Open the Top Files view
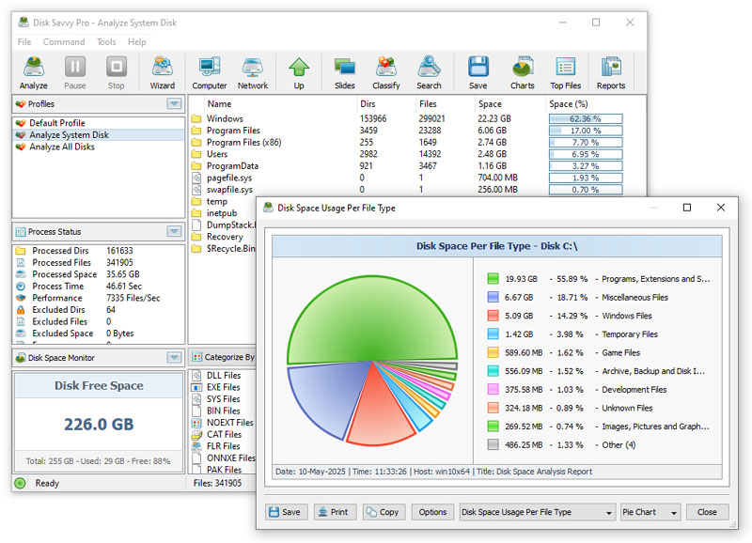 [x=566, y=72]
